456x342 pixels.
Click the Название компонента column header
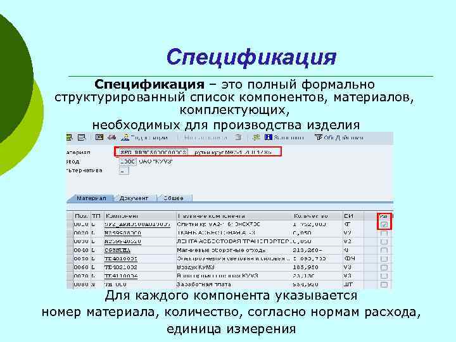pyautogui.click(x=234, y=216)
